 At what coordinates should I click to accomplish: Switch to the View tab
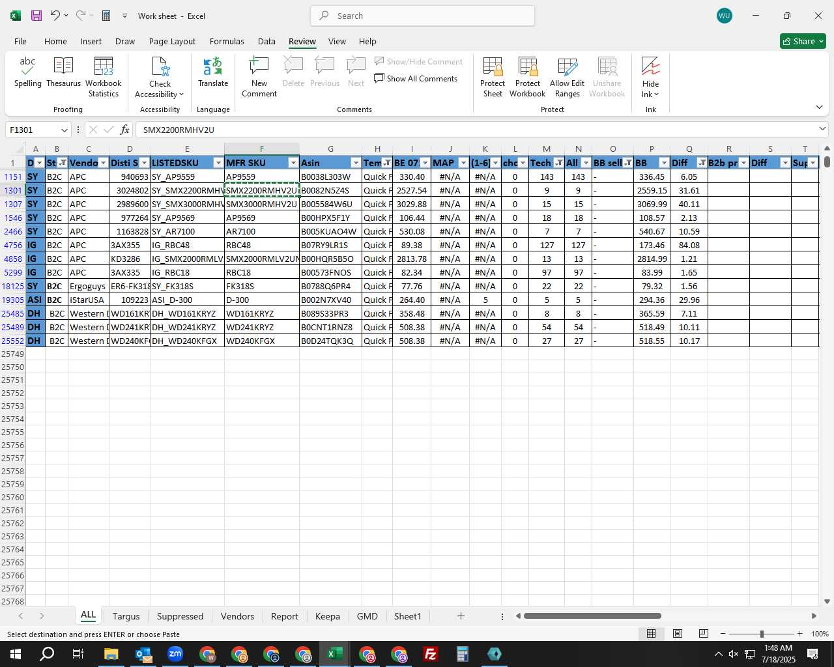337,41
